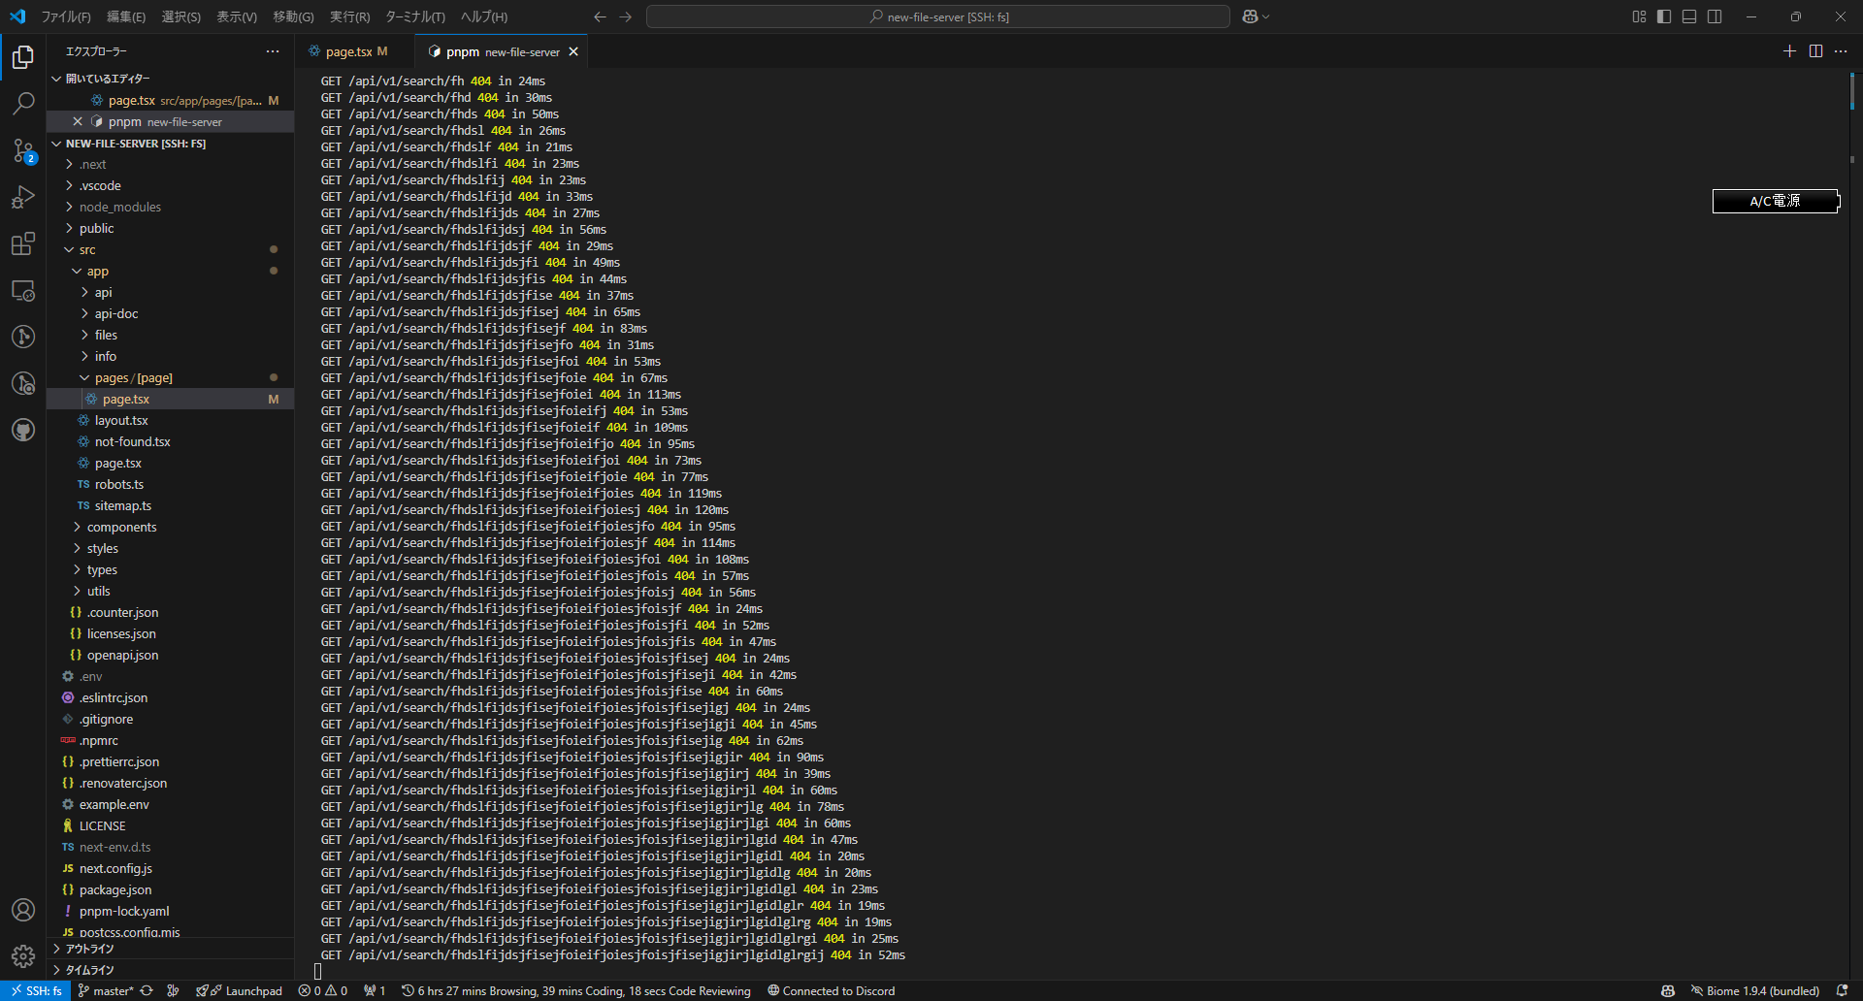Click the notification bell in status bar
Screen dimensions: 1863x1001
click(1842, 990)
